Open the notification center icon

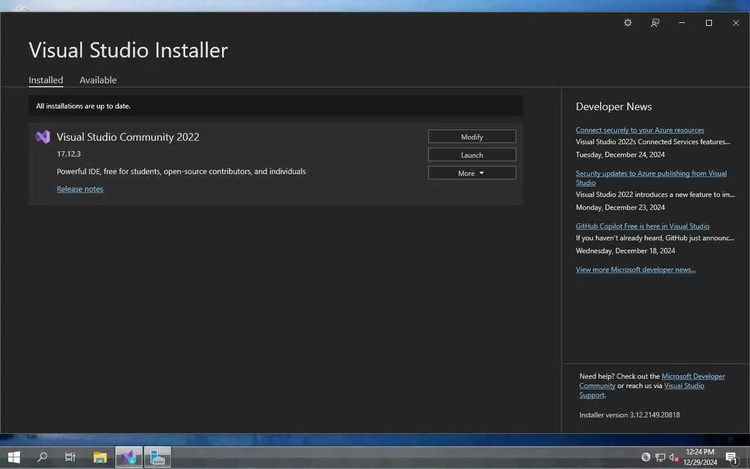(x=731, y=458)
